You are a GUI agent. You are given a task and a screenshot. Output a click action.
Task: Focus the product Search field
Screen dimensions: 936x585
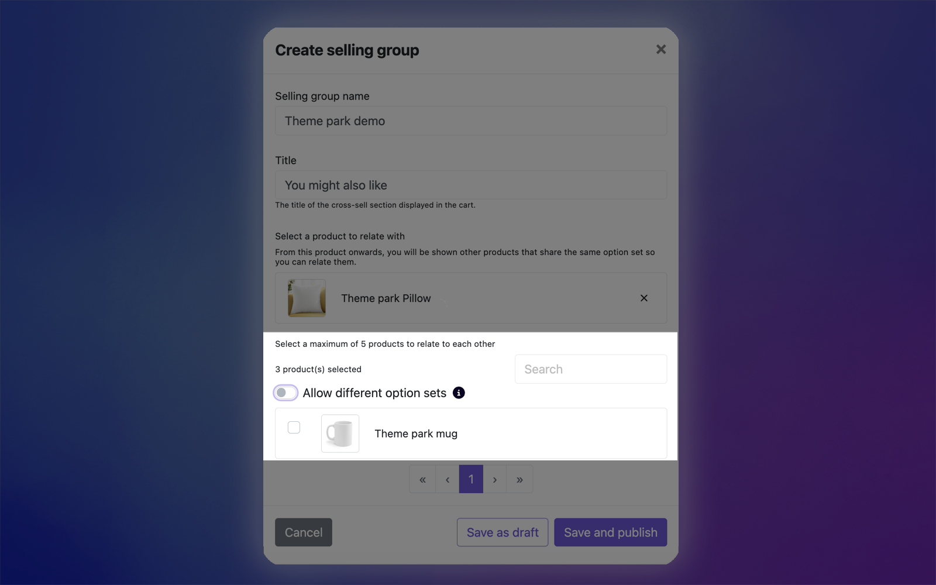tap(591, 369)
